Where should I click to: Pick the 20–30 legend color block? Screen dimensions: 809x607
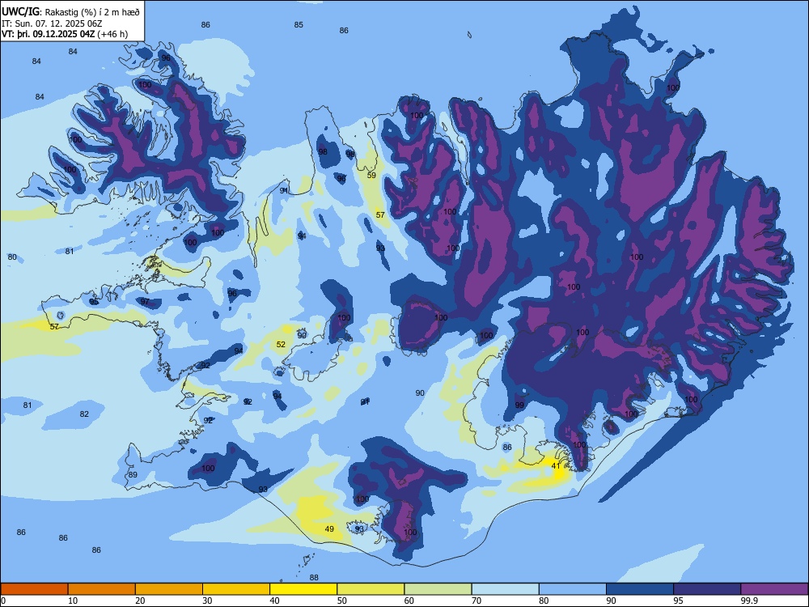pyautogui.click(x=169, y=589)
